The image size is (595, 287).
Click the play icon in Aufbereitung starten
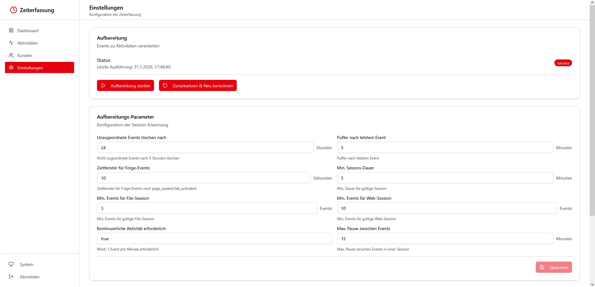(x=104, y=85)
